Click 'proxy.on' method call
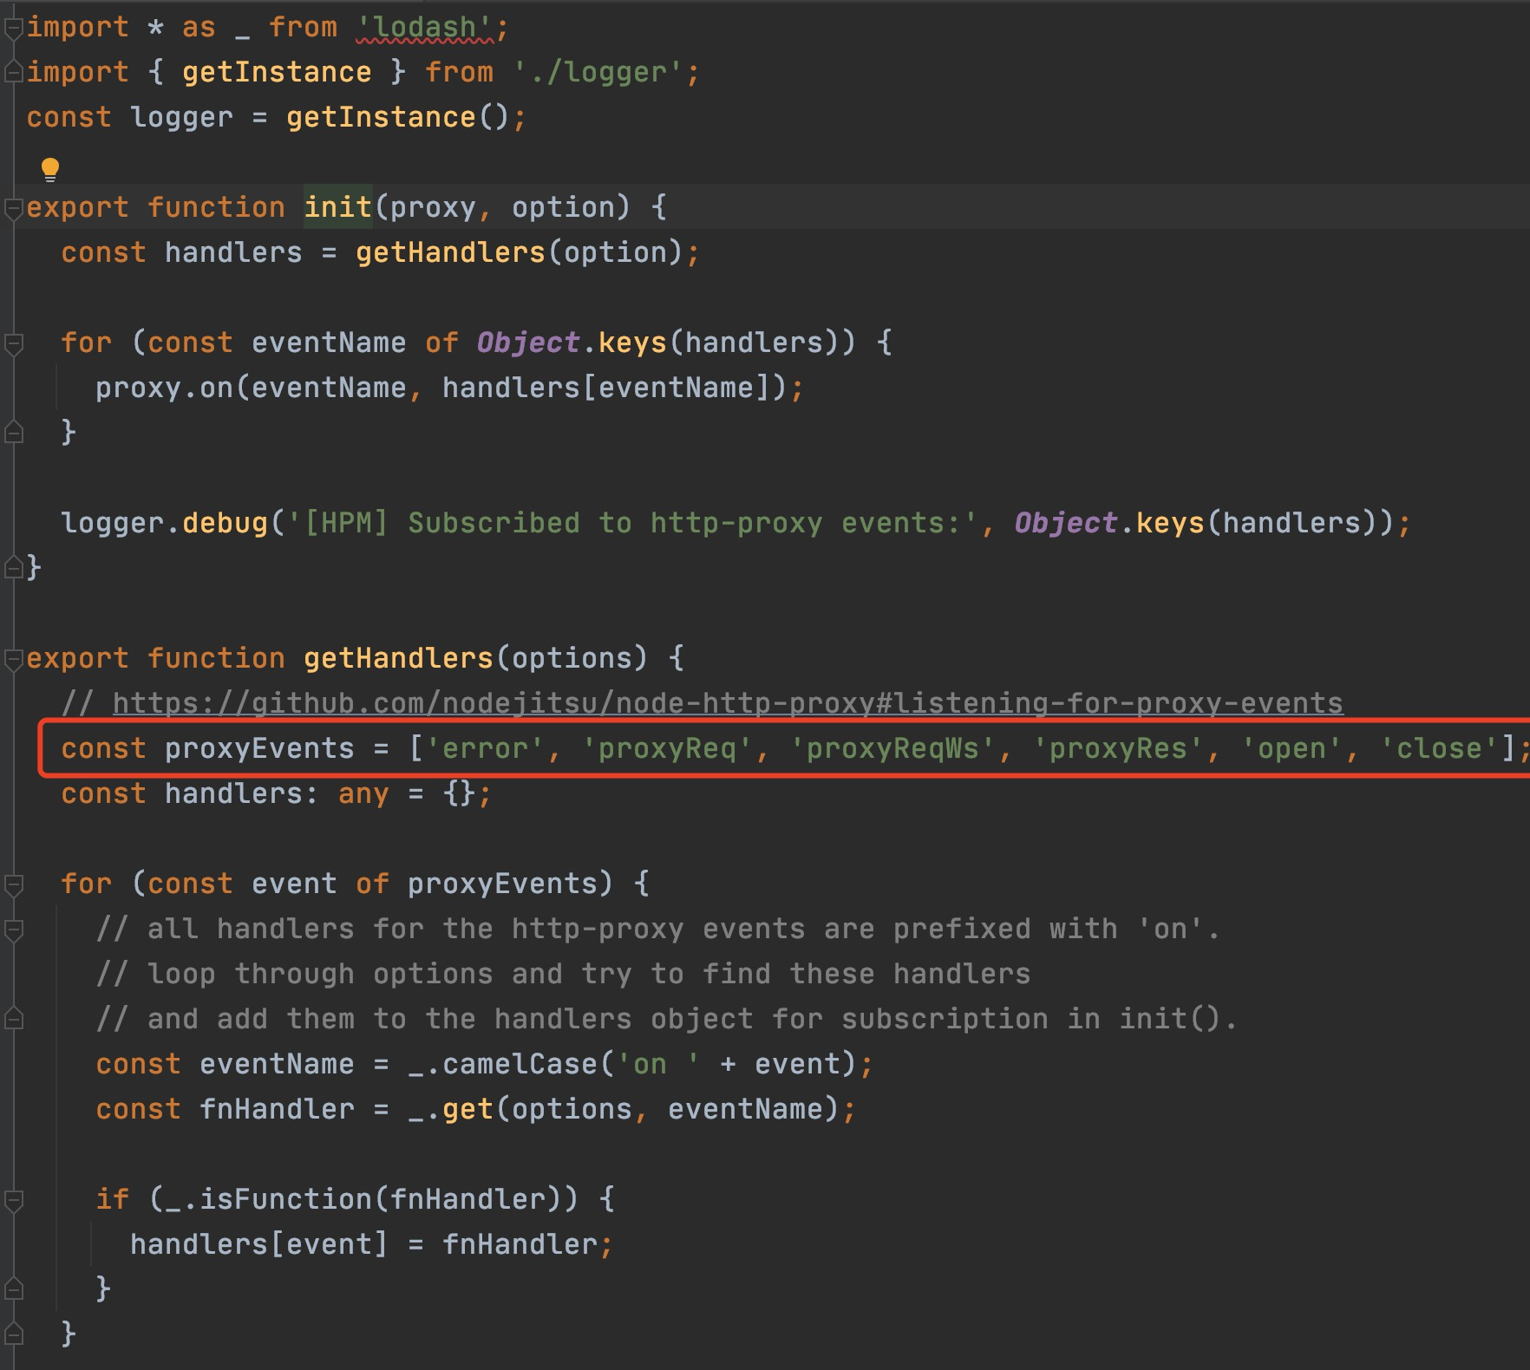 164,388
